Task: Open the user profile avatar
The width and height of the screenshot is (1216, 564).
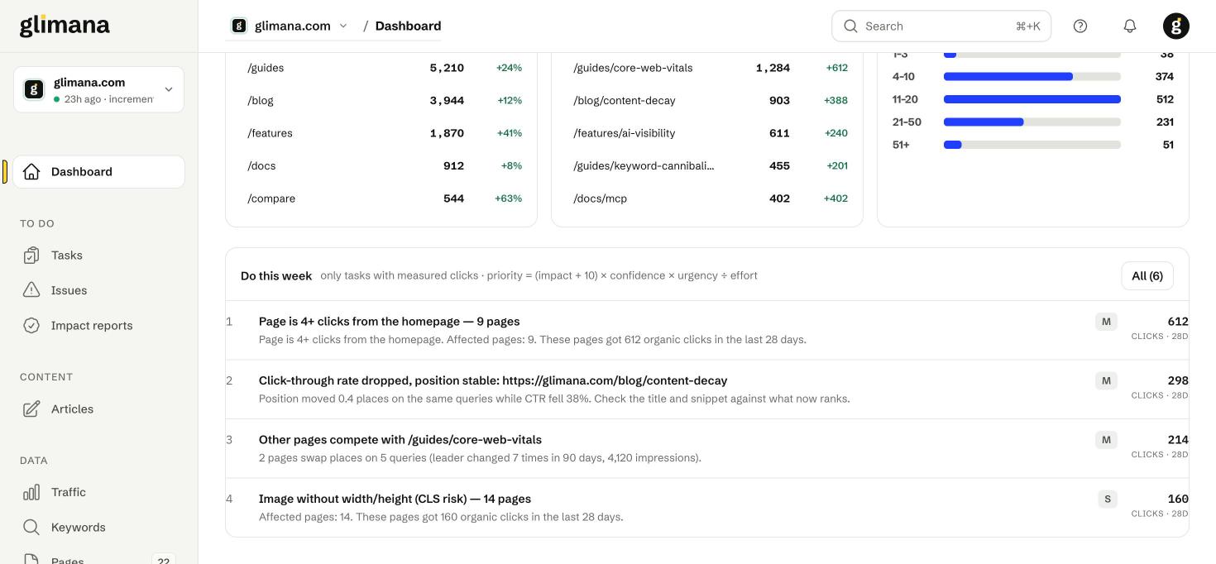Action: coord(1176,26)
